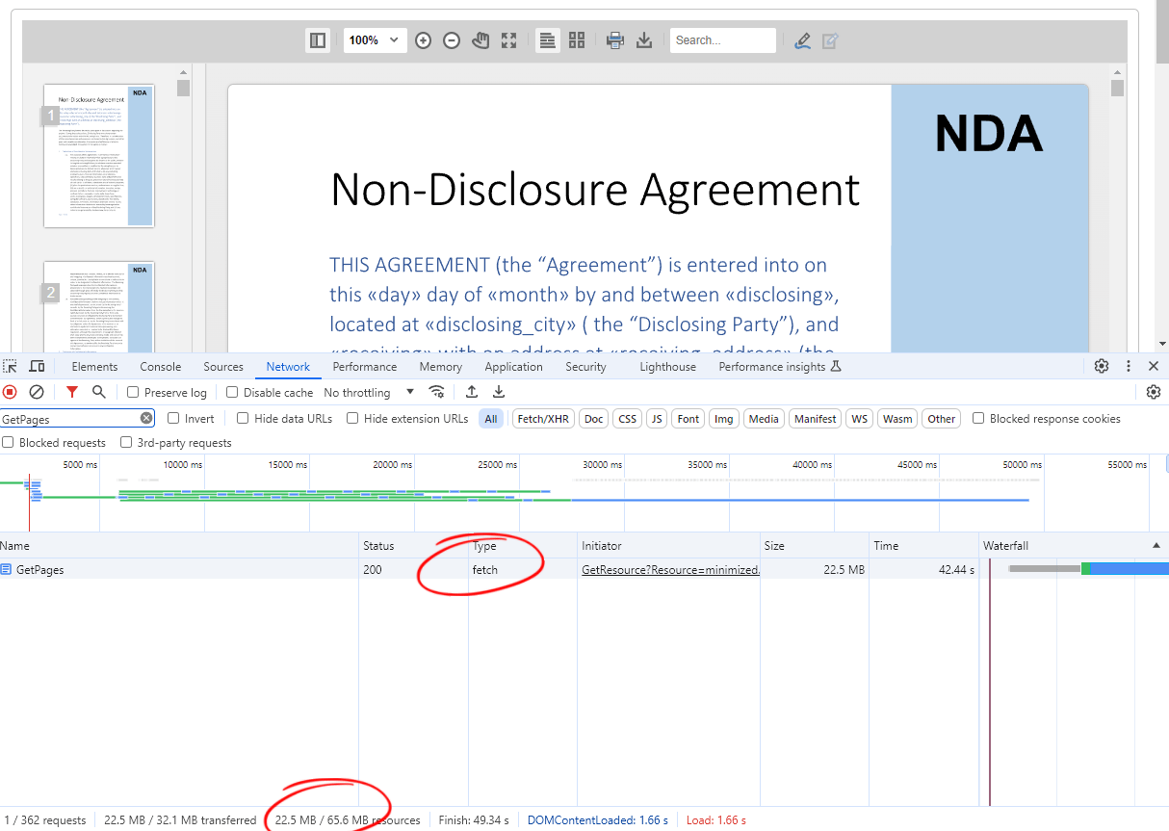Open the GetResource initiator link
1169x831 pixels.
[671, 570]
